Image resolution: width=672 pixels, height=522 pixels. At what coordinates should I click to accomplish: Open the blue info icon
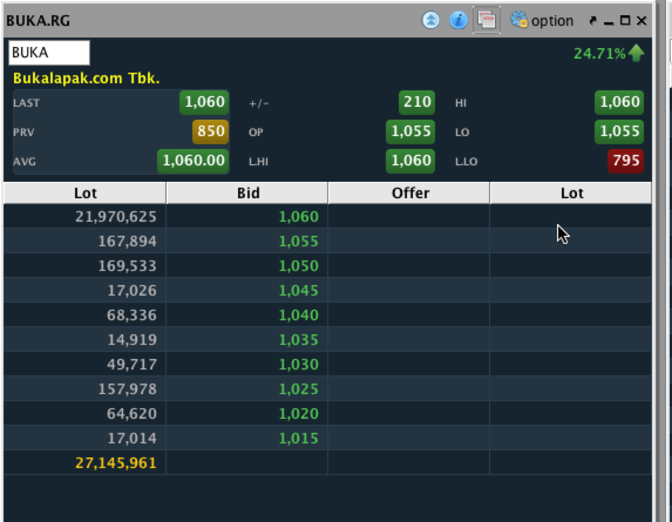[x=458, y=20]
